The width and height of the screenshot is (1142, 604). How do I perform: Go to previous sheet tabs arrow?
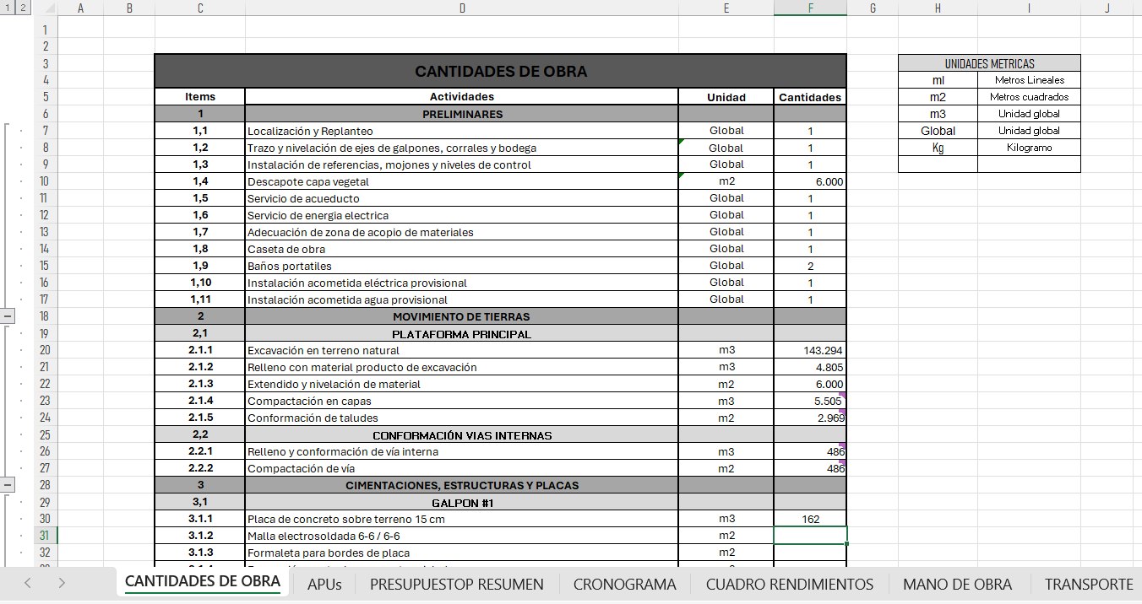pyautogui.click(x=28, y=583)
